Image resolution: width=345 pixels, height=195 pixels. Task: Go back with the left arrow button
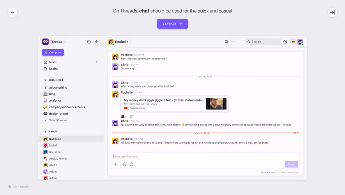12,12
